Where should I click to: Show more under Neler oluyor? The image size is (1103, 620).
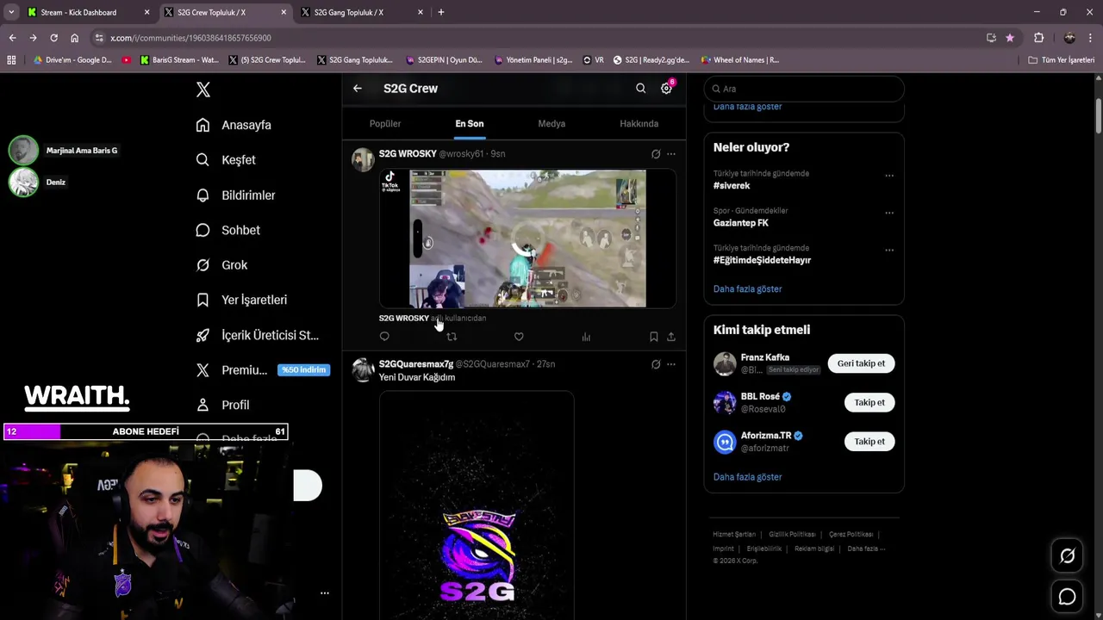pos(747,289)
